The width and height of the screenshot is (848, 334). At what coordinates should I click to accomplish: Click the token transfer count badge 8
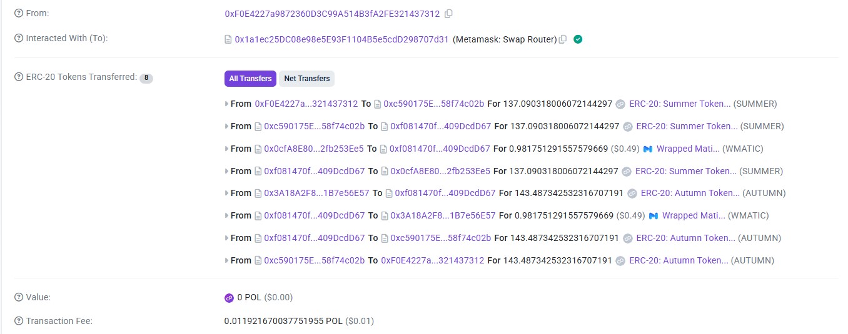pyautogui.click(x=146, y=79)
